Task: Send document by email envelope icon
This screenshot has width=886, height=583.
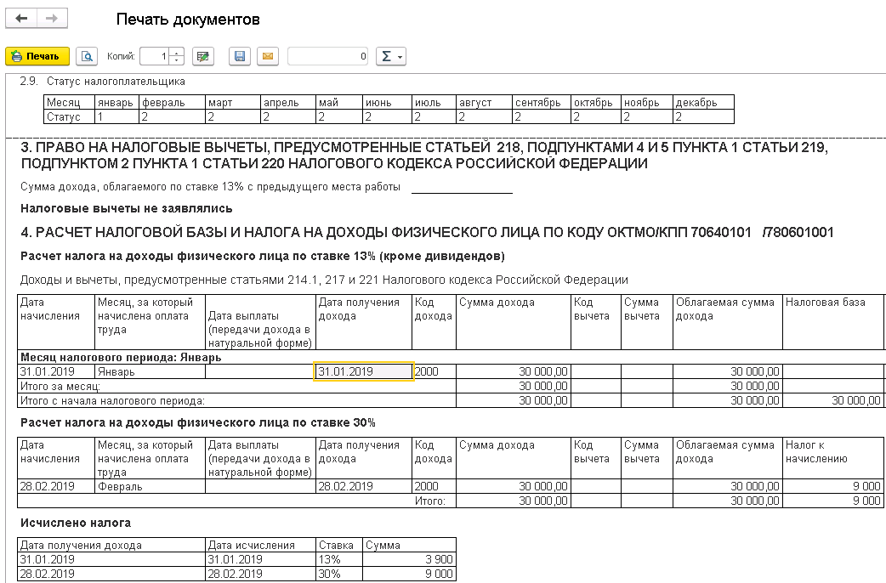Action: (x=268, y=56)
